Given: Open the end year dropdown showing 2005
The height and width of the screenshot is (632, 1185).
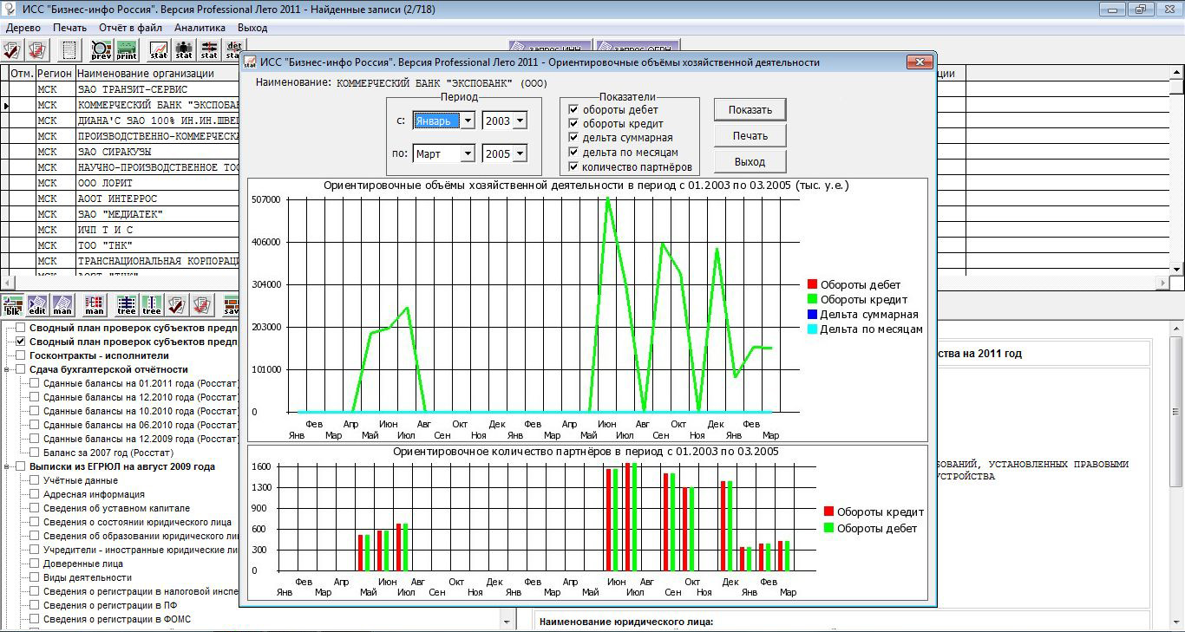Looking at the screenshot, I should (519, 154).
